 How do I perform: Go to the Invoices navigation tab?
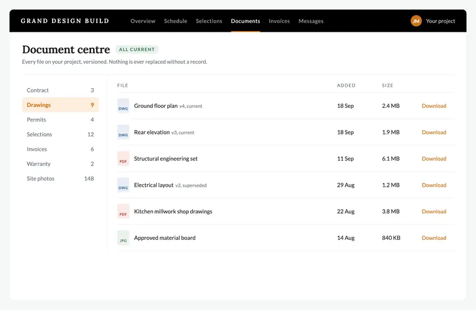279,21
